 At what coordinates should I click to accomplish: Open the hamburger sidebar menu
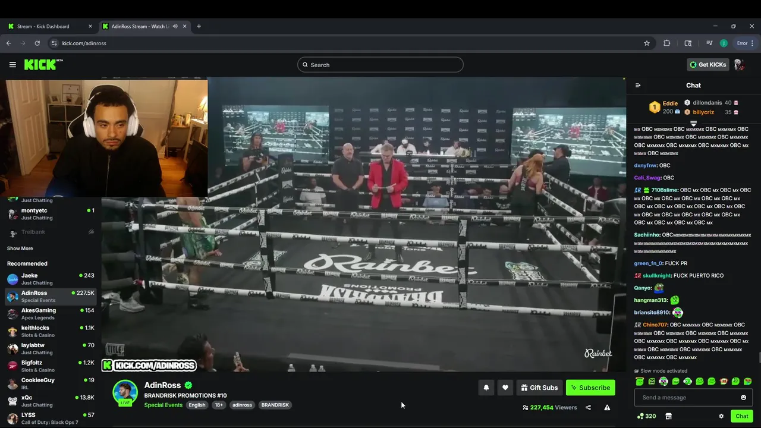pos(12,65)
